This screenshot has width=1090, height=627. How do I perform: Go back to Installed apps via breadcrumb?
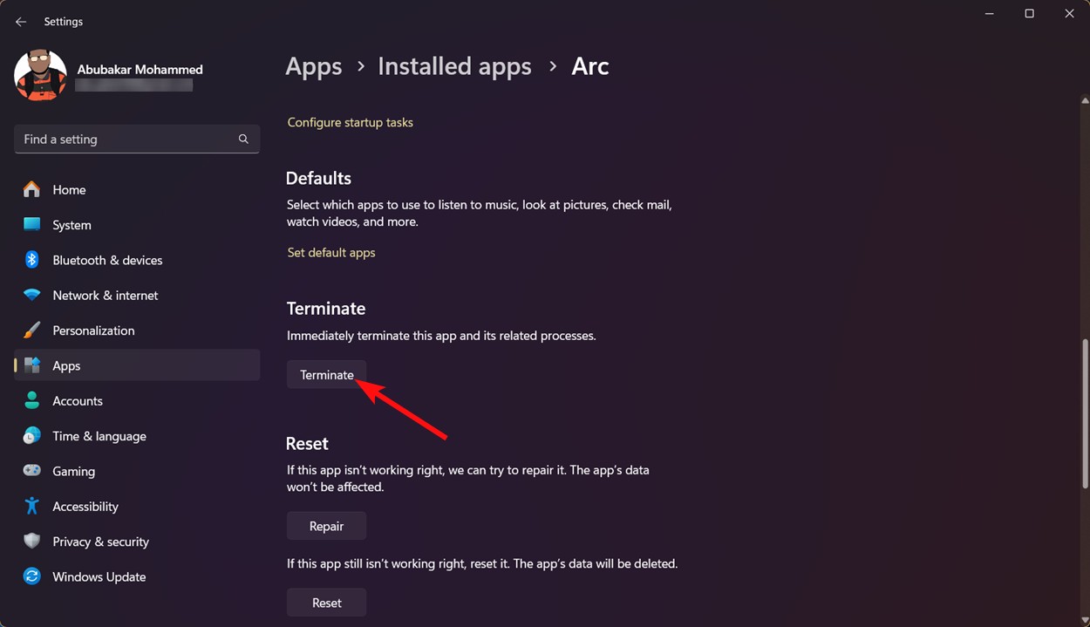454,66
